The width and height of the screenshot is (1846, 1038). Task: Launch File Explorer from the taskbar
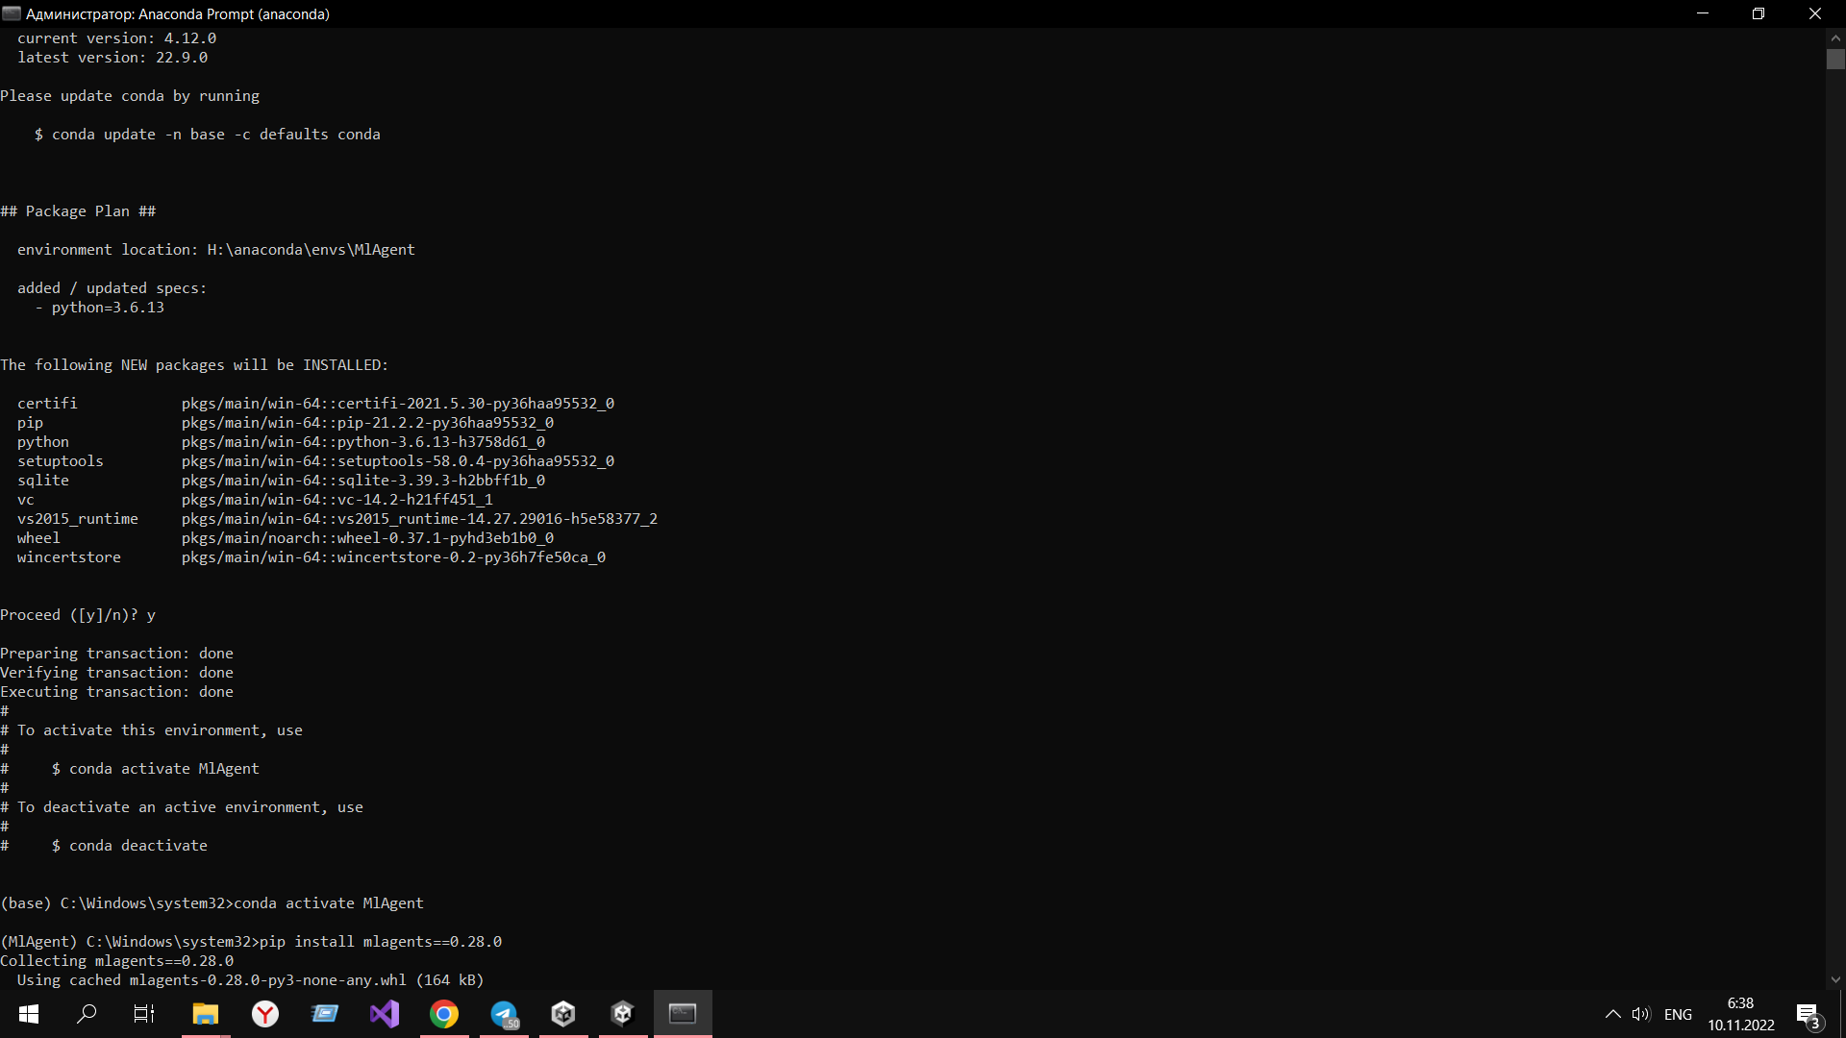click(x=205, y=1014)
